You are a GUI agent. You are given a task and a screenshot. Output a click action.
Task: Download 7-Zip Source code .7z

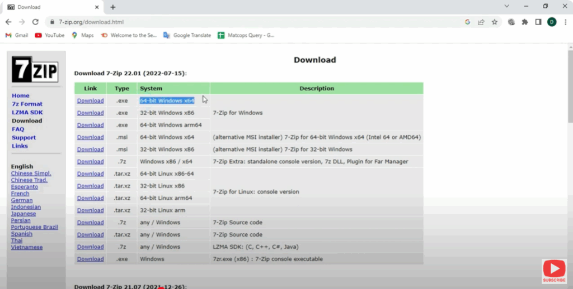point(90,222)
